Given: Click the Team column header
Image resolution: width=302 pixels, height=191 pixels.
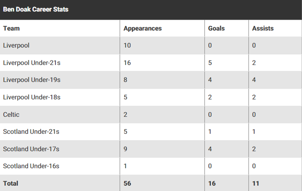Looking at the screenshot, I should pyautogui.click(x=11, y=28).
